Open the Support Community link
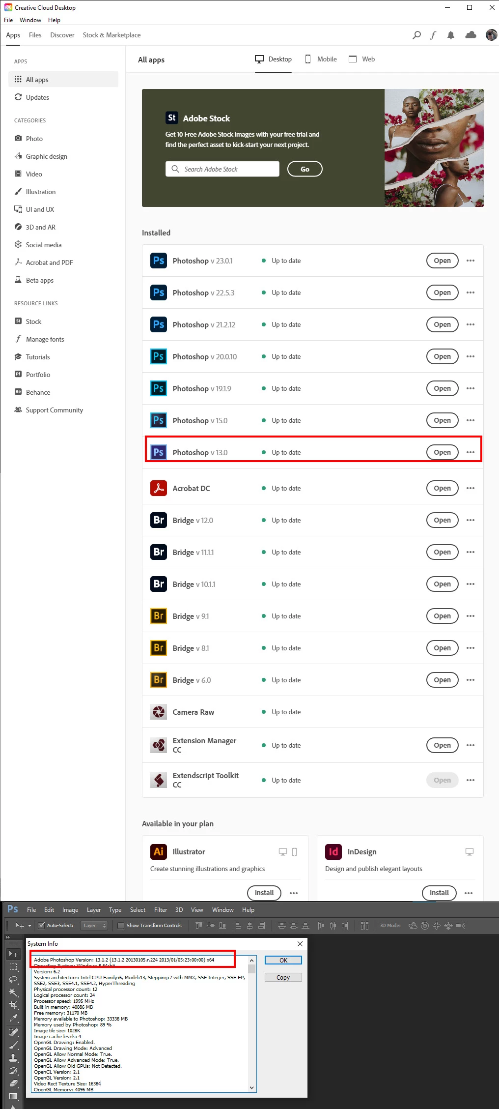Screen dimensions: 499x1109 pyautogui.click(x=63, y=410)
